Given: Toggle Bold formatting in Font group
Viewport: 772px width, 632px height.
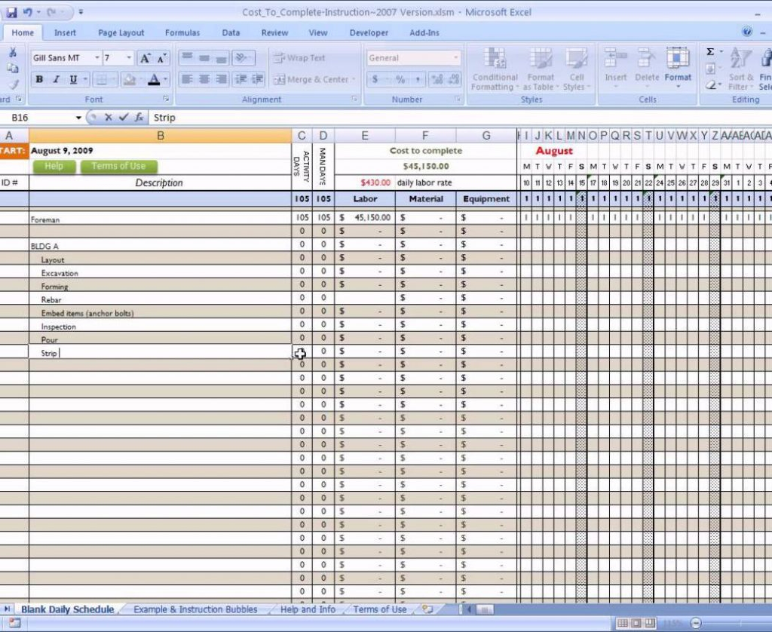Looking at the screenshot, I should pos(39,79).
